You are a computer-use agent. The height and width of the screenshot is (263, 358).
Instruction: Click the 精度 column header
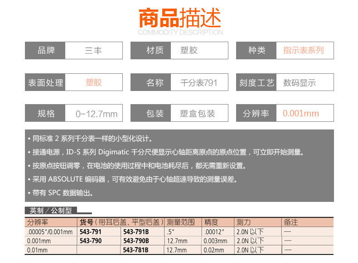tap(211, 222)
